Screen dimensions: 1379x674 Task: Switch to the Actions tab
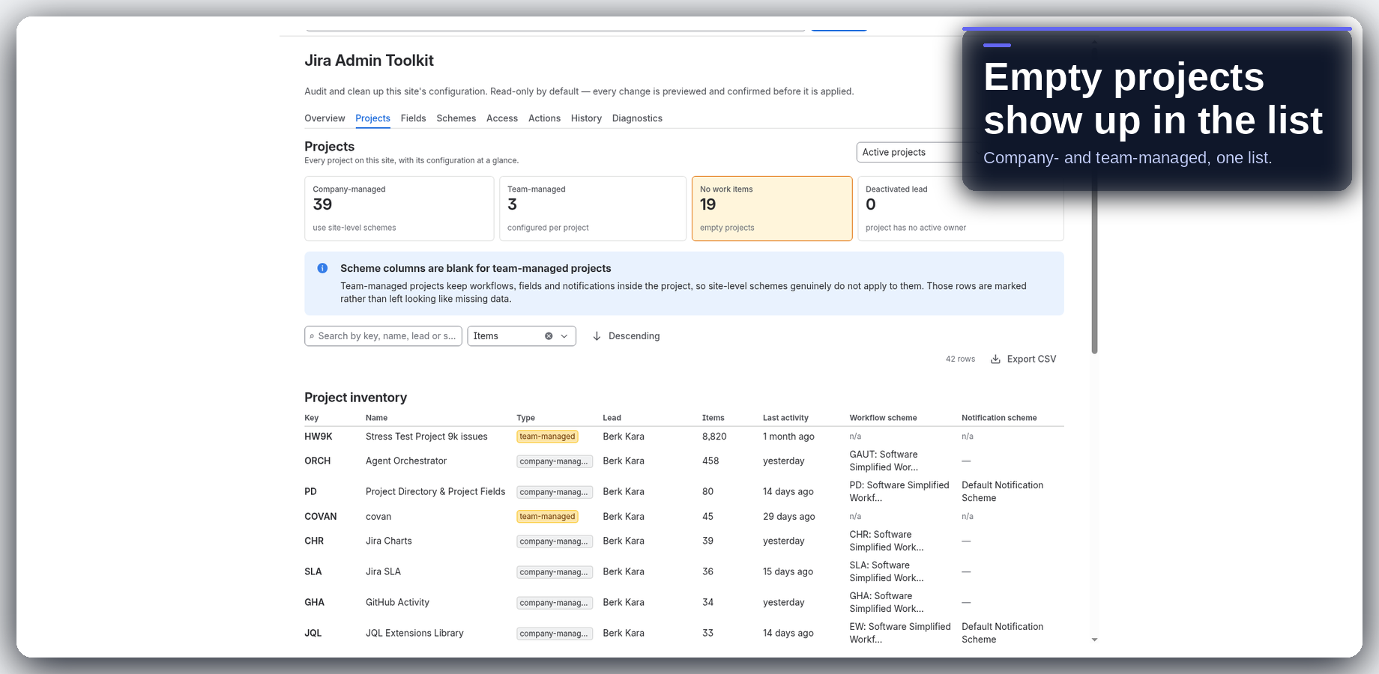pyautogui.click(x=544, y=118)
